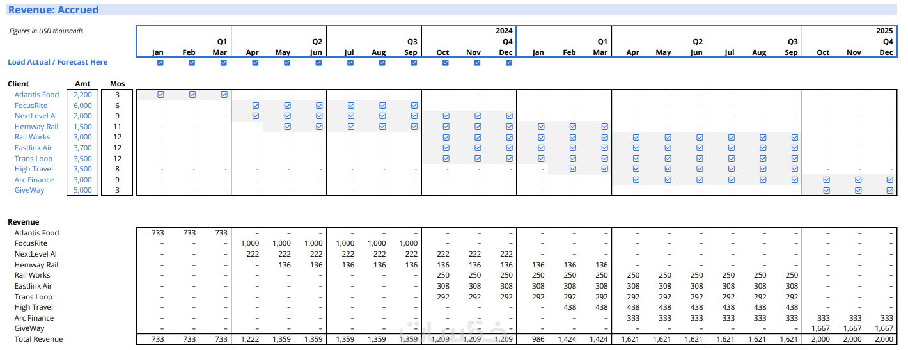This screenshot has height=350, width=908.
Task: Click the 3,700 amount for Eastlink Air
Action: [x=82, y=148]
